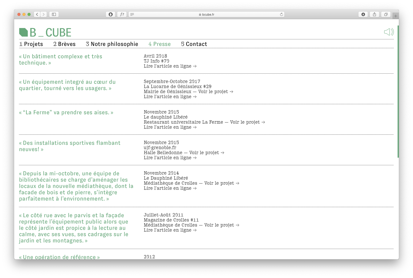Toggle the Safari sidebar button
This screenshot has height=278, width=413.
(54, 14)
